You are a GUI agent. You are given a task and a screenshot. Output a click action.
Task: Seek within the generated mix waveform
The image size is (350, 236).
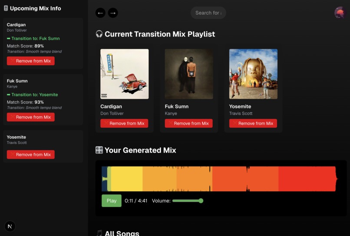pos(219,179)
